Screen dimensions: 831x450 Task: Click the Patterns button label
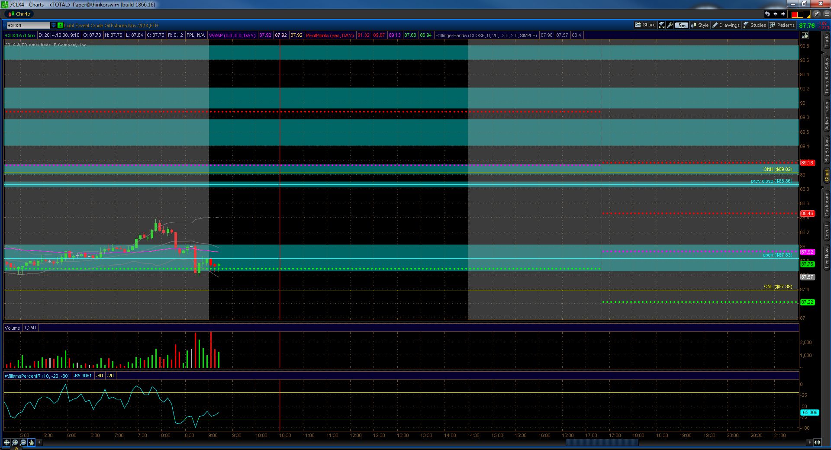pos(786,25)
